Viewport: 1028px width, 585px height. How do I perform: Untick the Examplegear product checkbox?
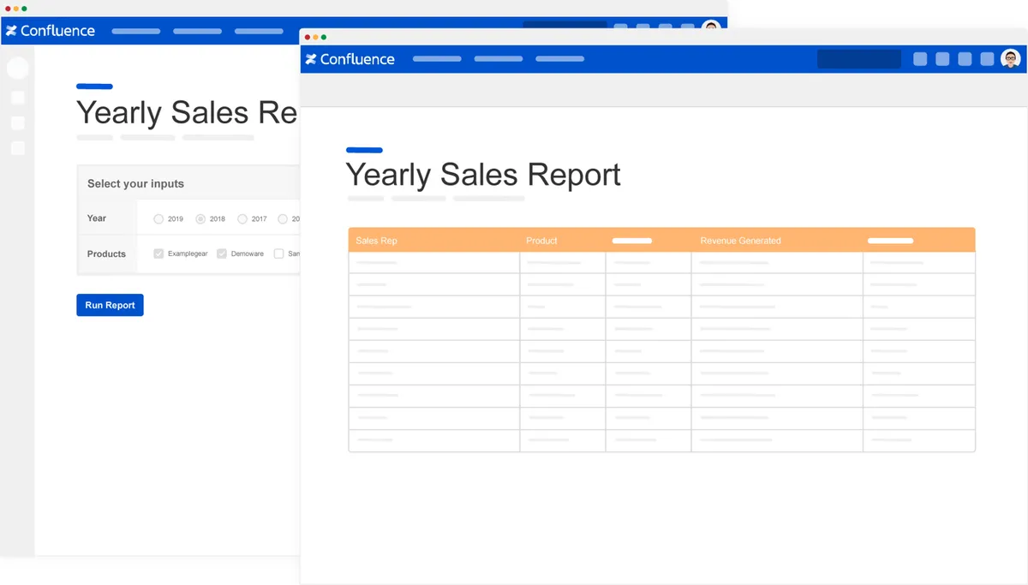158,254
